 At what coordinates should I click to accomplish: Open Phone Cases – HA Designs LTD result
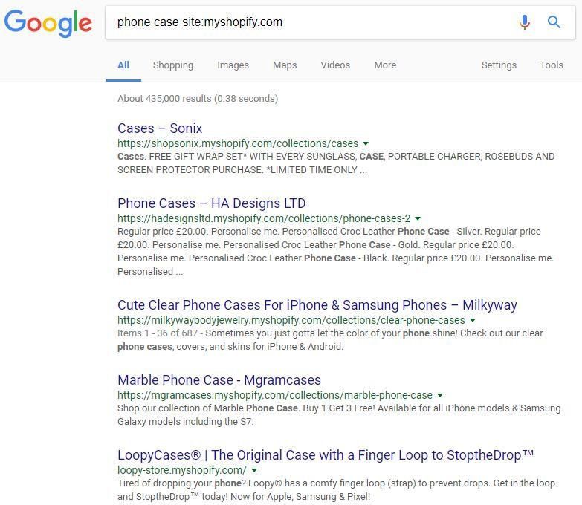click(212, 203)
